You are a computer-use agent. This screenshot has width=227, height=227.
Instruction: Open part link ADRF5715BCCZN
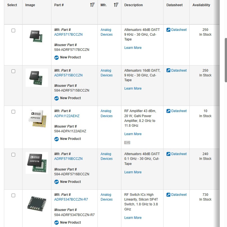click(68, 75)
